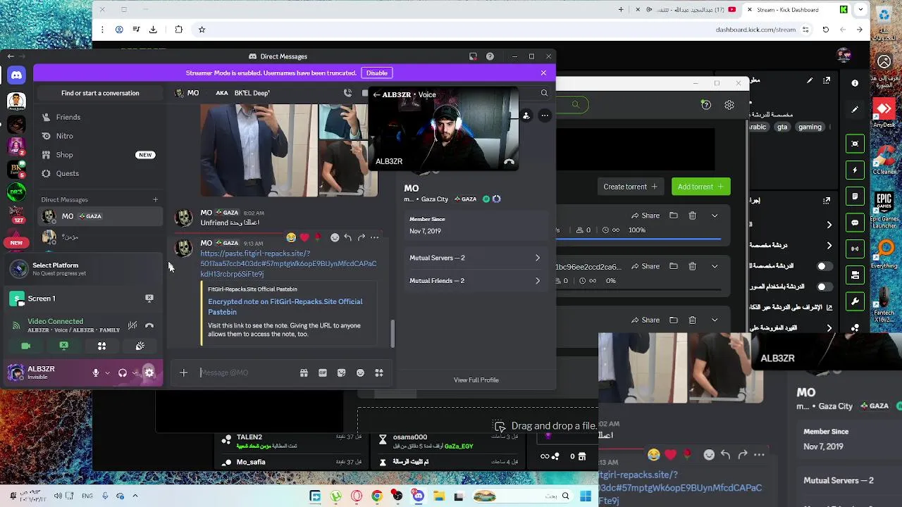Click Create torrent in torrent window
The image size is (902, 507).
pyautogui.click(x=630, y=187)
